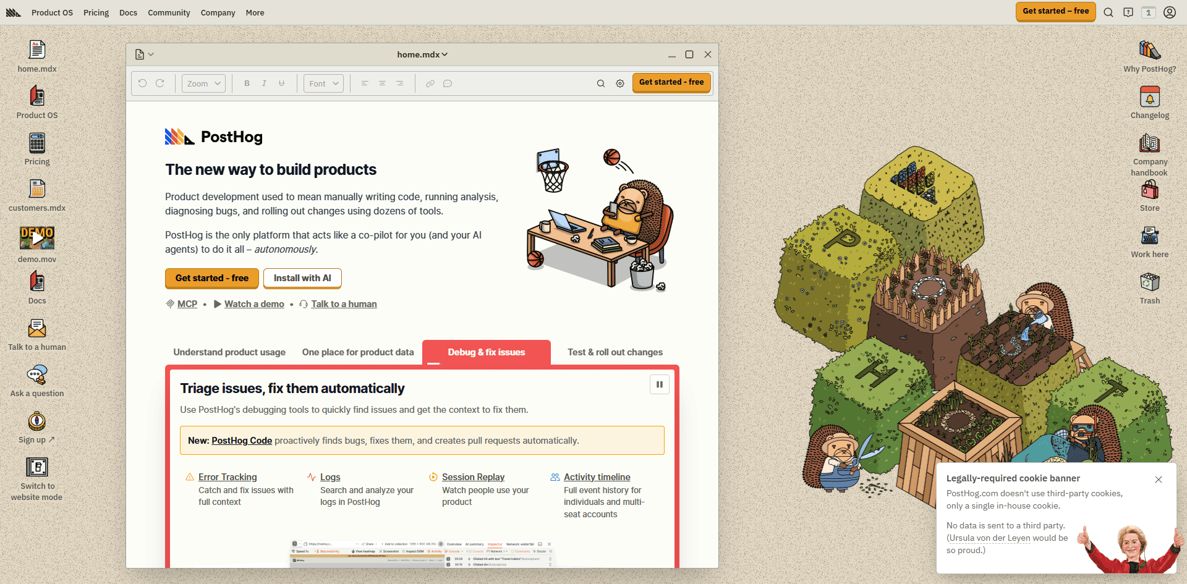
Task: Click the comment toolbar icon
Action: (x=448, y=83)
